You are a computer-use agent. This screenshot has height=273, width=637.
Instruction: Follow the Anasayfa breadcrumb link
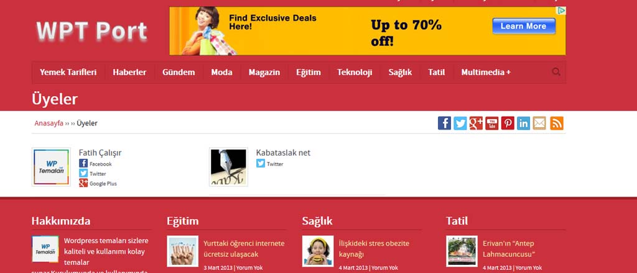pos(49,123)
